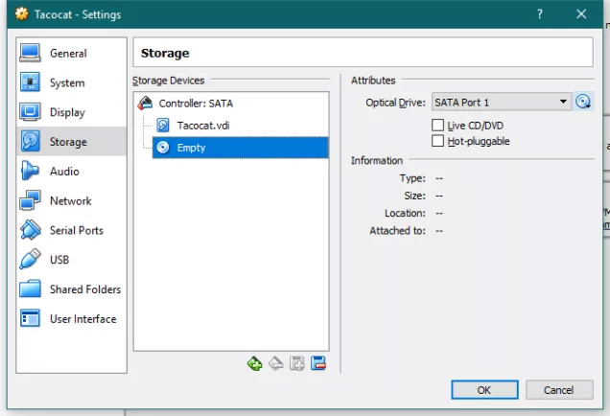The width and height of the screenshot is (610, 416).
Task: Click the SATA controller icon
Action: point(145,103)
